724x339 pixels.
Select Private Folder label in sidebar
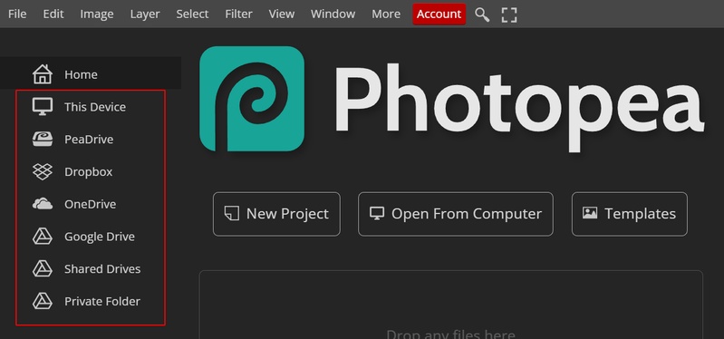102,301
